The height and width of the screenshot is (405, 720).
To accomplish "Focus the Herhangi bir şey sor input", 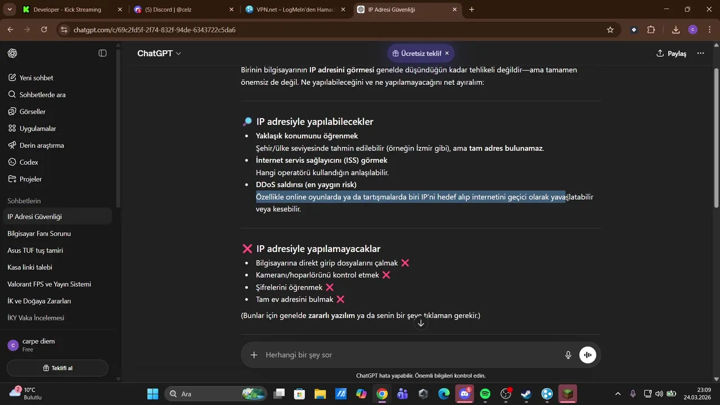I will click(x=411, y=355).
